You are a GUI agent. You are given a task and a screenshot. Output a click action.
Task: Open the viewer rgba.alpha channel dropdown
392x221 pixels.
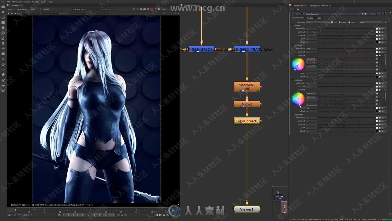22,9
